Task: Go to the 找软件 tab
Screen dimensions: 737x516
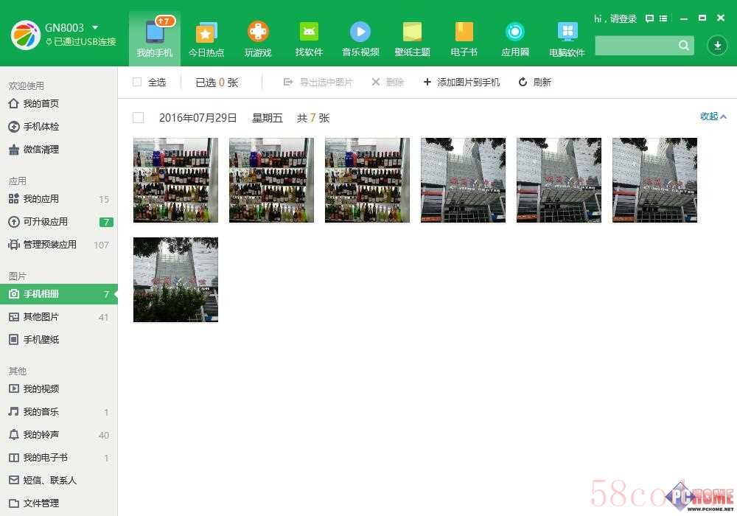Action: [309, 38]
